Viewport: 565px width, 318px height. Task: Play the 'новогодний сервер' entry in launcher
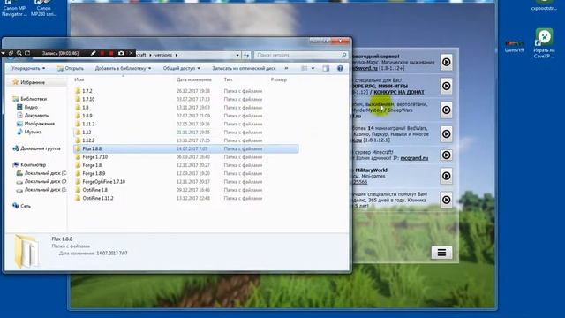tap(446, 62)
